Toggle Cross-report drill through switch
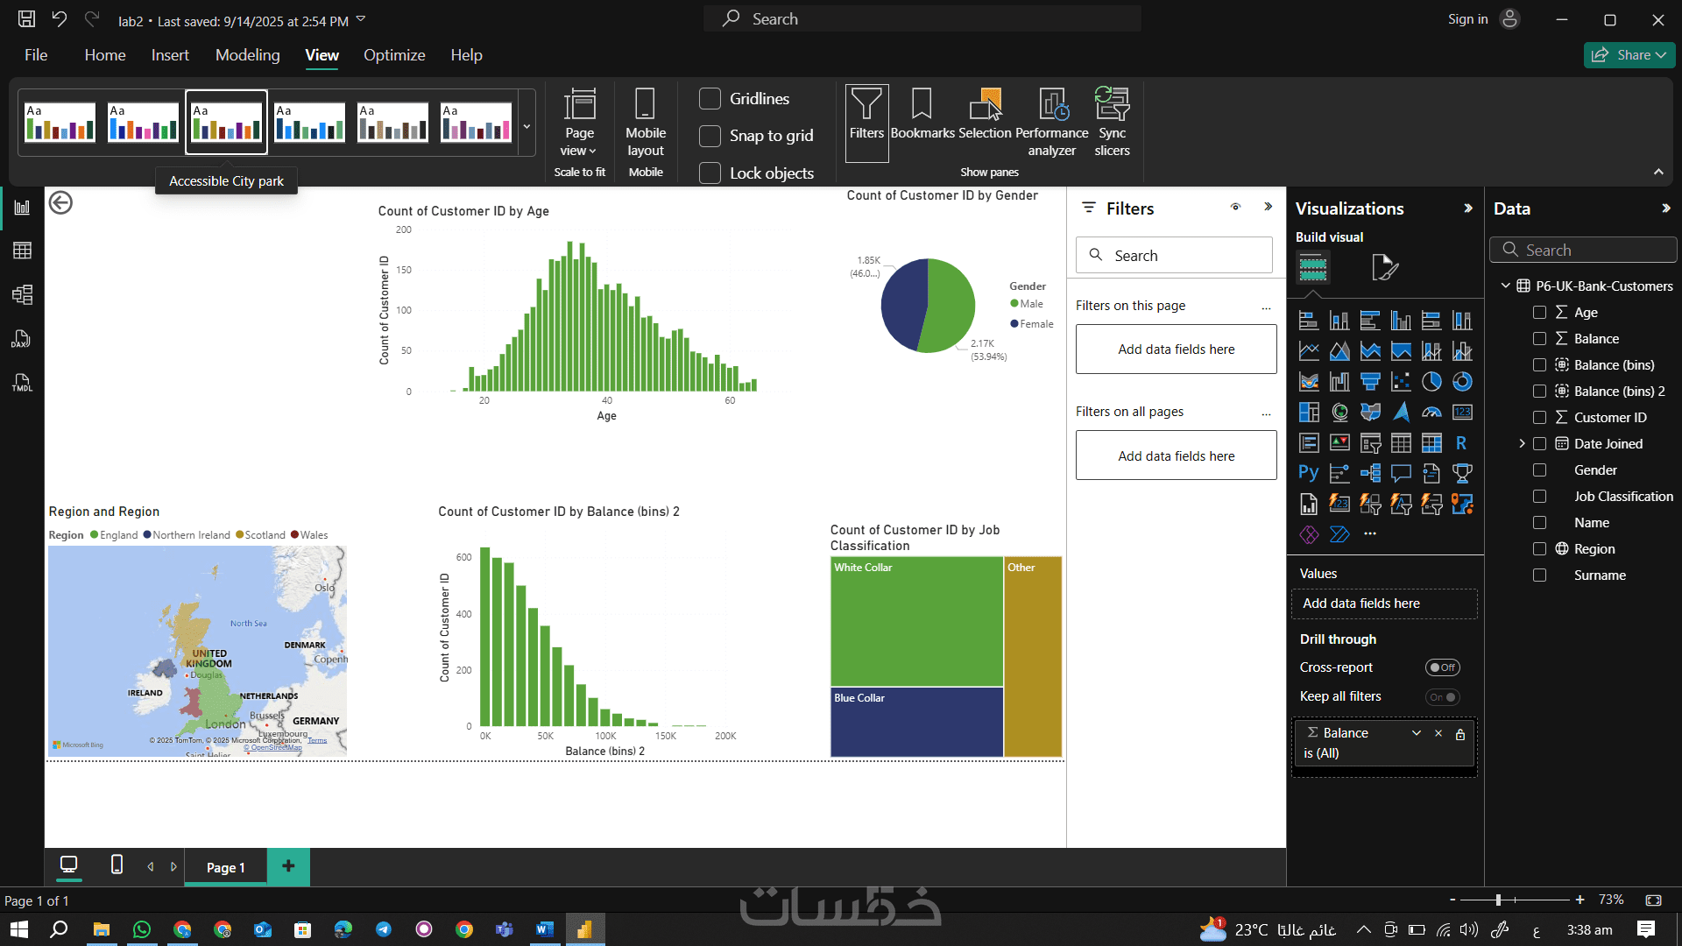 click(x=1442, y=667)
